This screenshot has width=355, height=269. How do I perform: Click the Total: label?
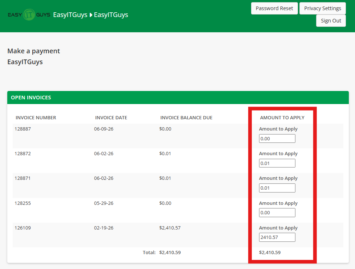tap(149, 253)
